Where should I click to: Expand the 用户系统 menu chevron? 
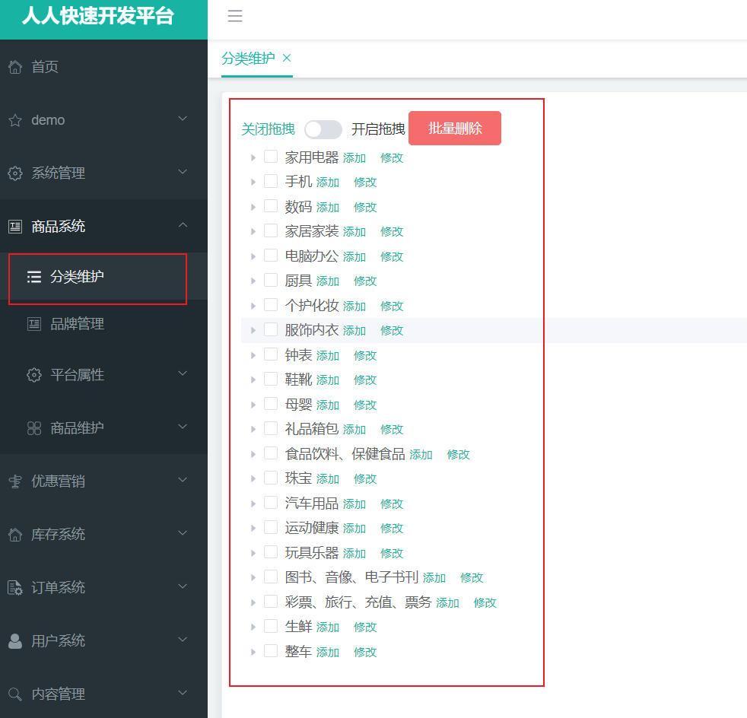[183, 640]
